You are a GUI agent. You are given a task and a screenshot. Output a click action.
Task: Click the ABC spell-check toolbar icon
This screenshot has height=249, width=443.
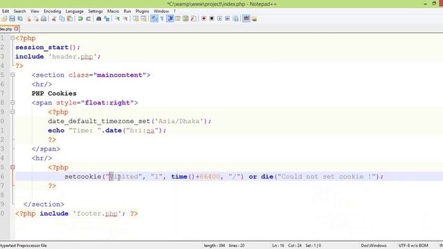pos(246,19)
